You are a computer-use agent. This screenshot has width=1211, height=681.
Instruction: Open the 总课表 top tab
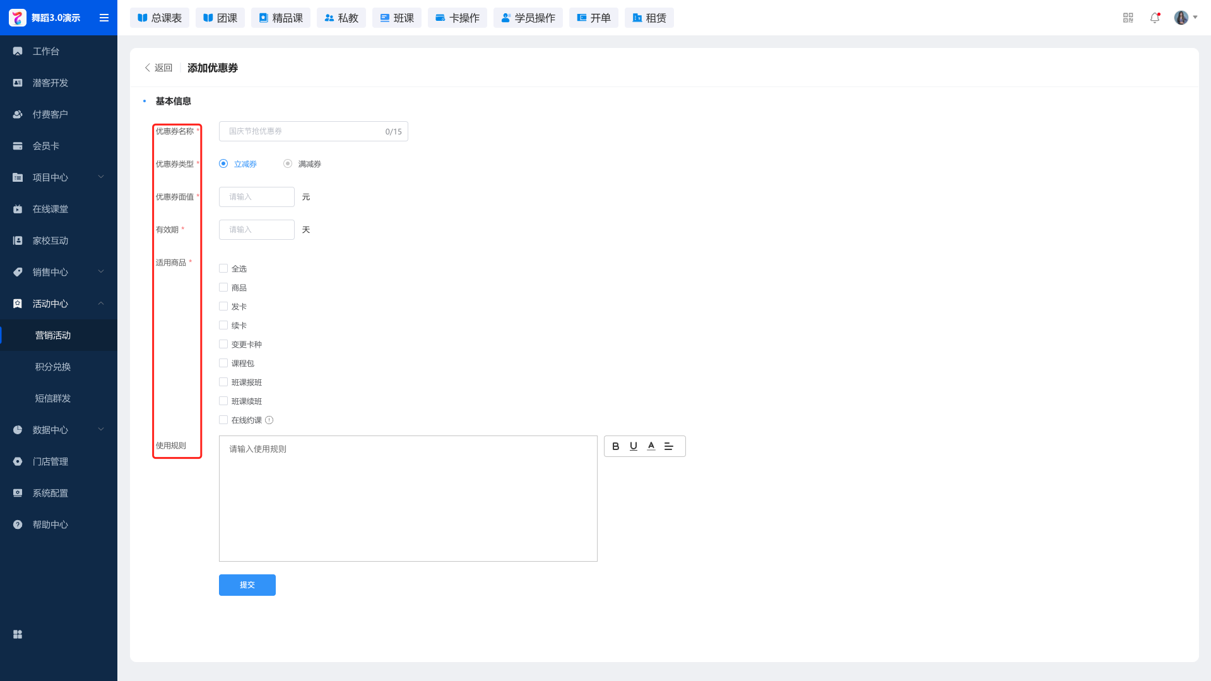coord(160,18)
